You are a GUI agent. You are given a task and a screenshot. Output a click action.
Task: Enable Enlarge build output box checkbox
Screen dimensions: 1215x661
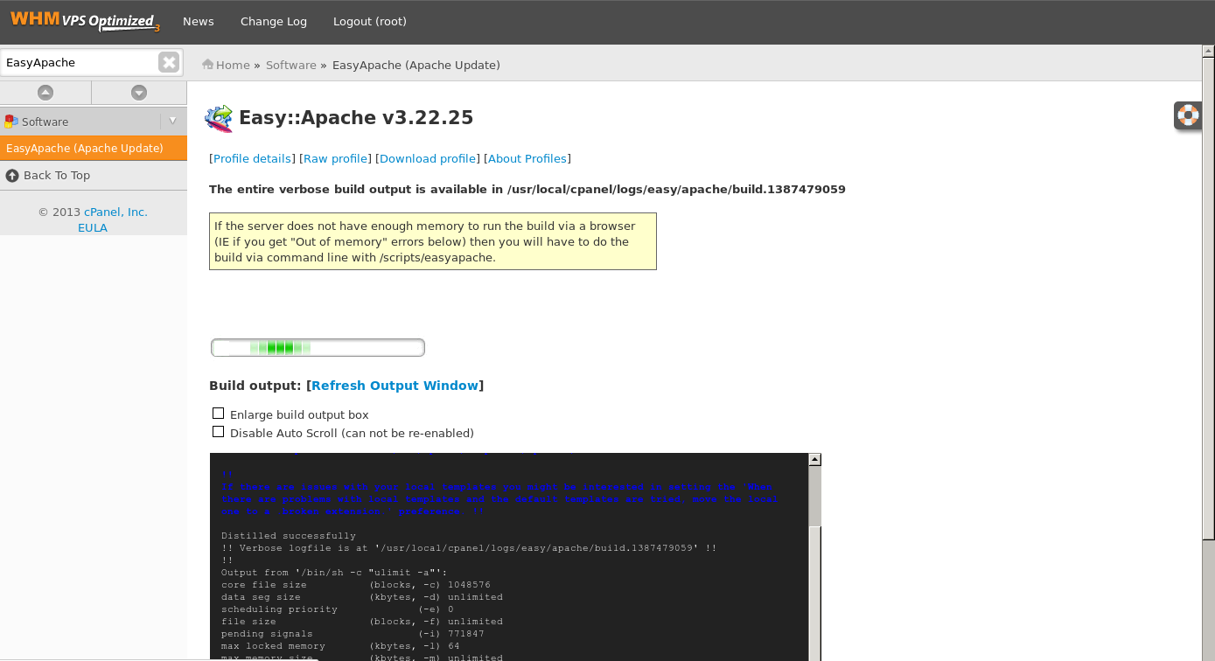219,414
